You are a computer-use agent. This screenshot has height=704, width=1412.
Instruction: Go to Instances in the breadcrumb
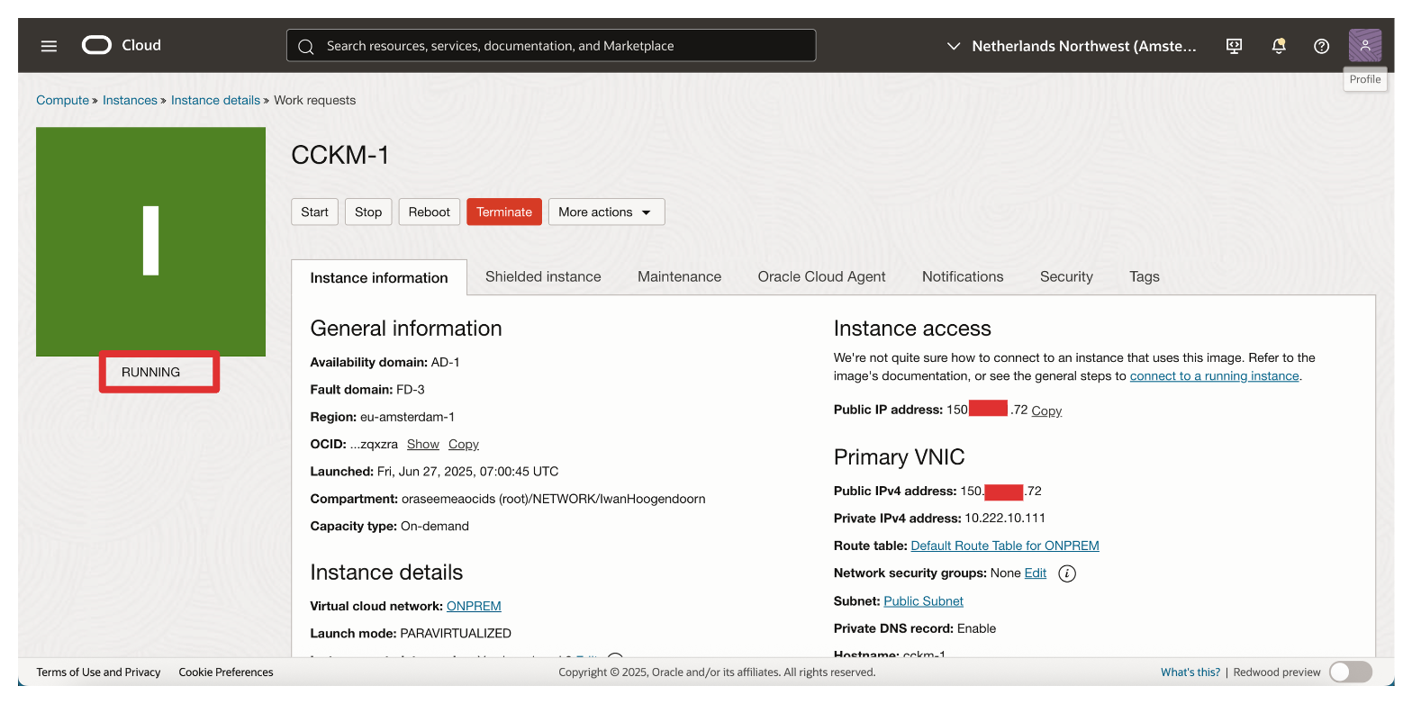point(130,100)
